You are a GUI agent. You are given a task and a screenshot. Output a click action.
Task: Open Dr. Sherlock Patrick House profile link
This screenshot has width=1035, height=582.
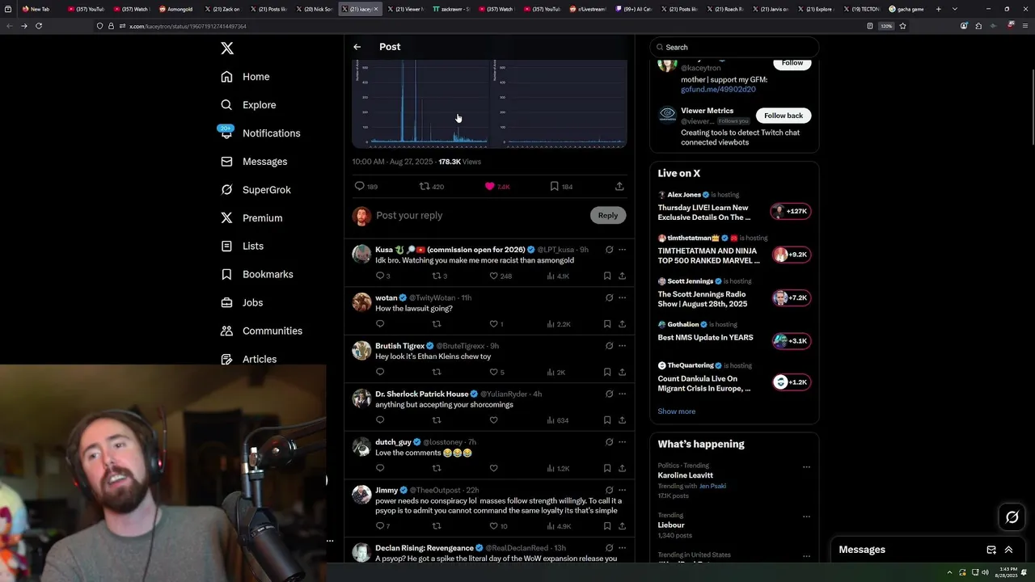421,394
